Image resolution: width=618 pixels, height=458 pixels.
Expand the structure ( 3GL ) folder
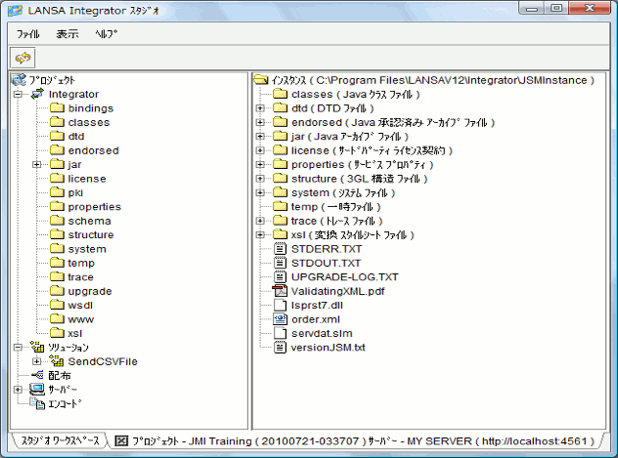point(260,179)
